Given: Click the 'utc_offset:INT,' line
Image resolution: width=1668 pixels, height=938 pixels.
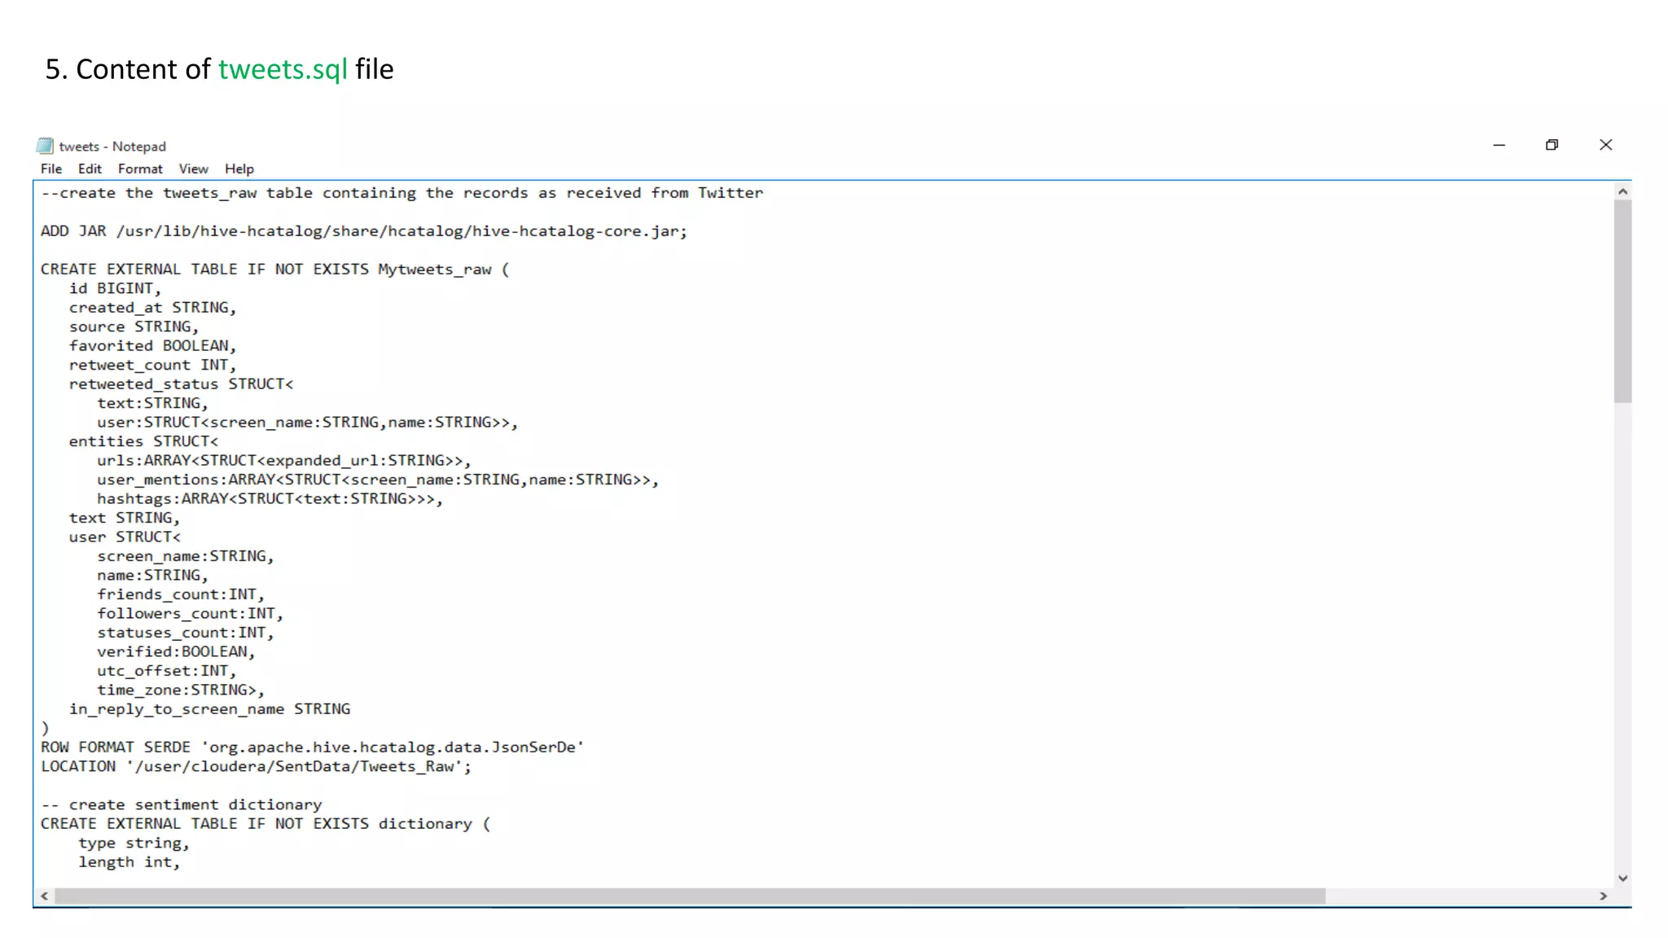Looking at the screenshot, I should pyautogui.click(x=166, y=671).
